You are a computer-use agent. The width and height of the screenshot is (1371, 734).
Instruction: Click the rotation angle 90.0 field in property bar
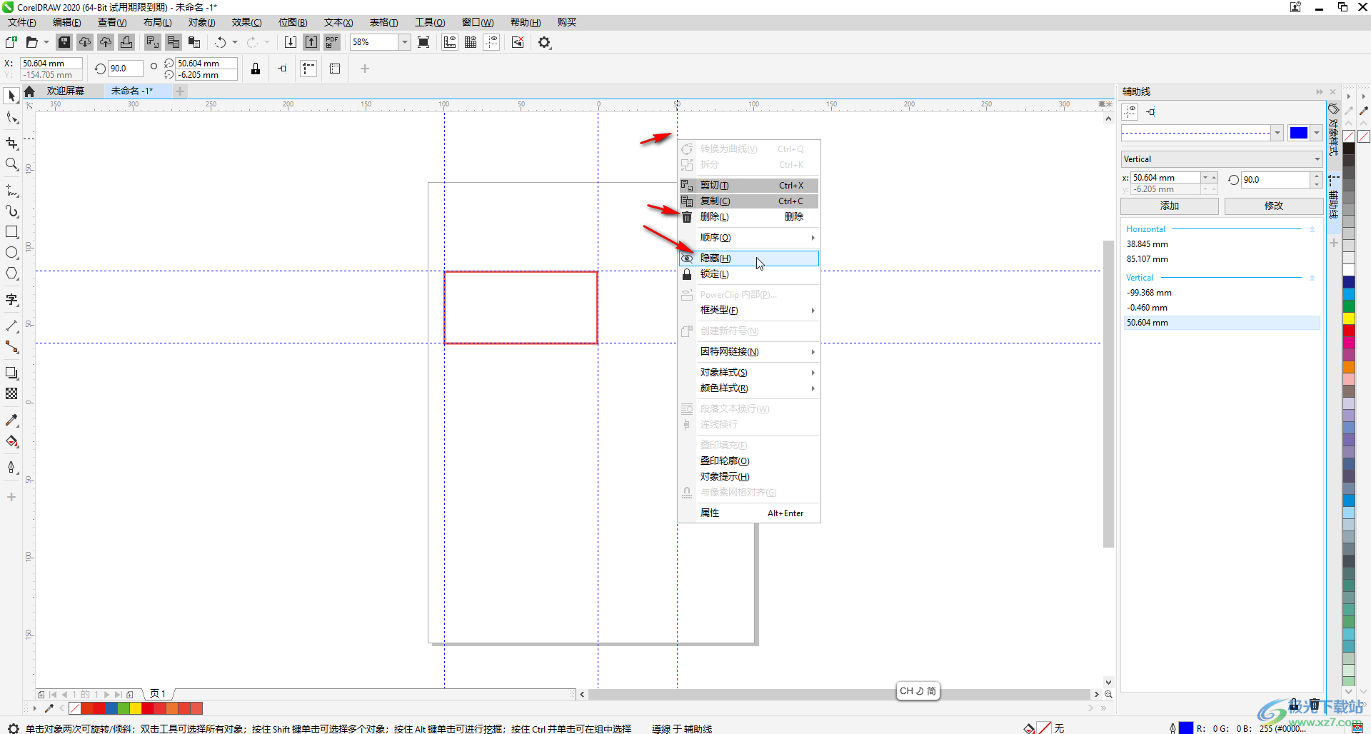pyautogui.click(x=125, y=69)
